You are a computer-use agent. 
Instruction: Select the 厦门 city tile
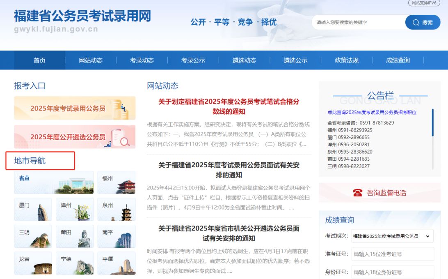33,209
